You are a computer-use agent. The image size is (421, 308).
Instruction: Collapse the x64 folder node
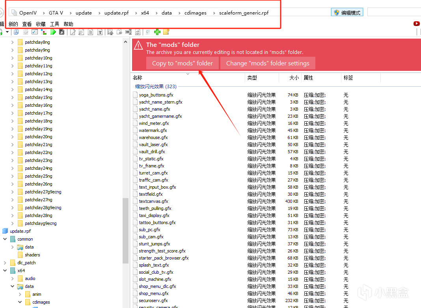coord(5,271)
